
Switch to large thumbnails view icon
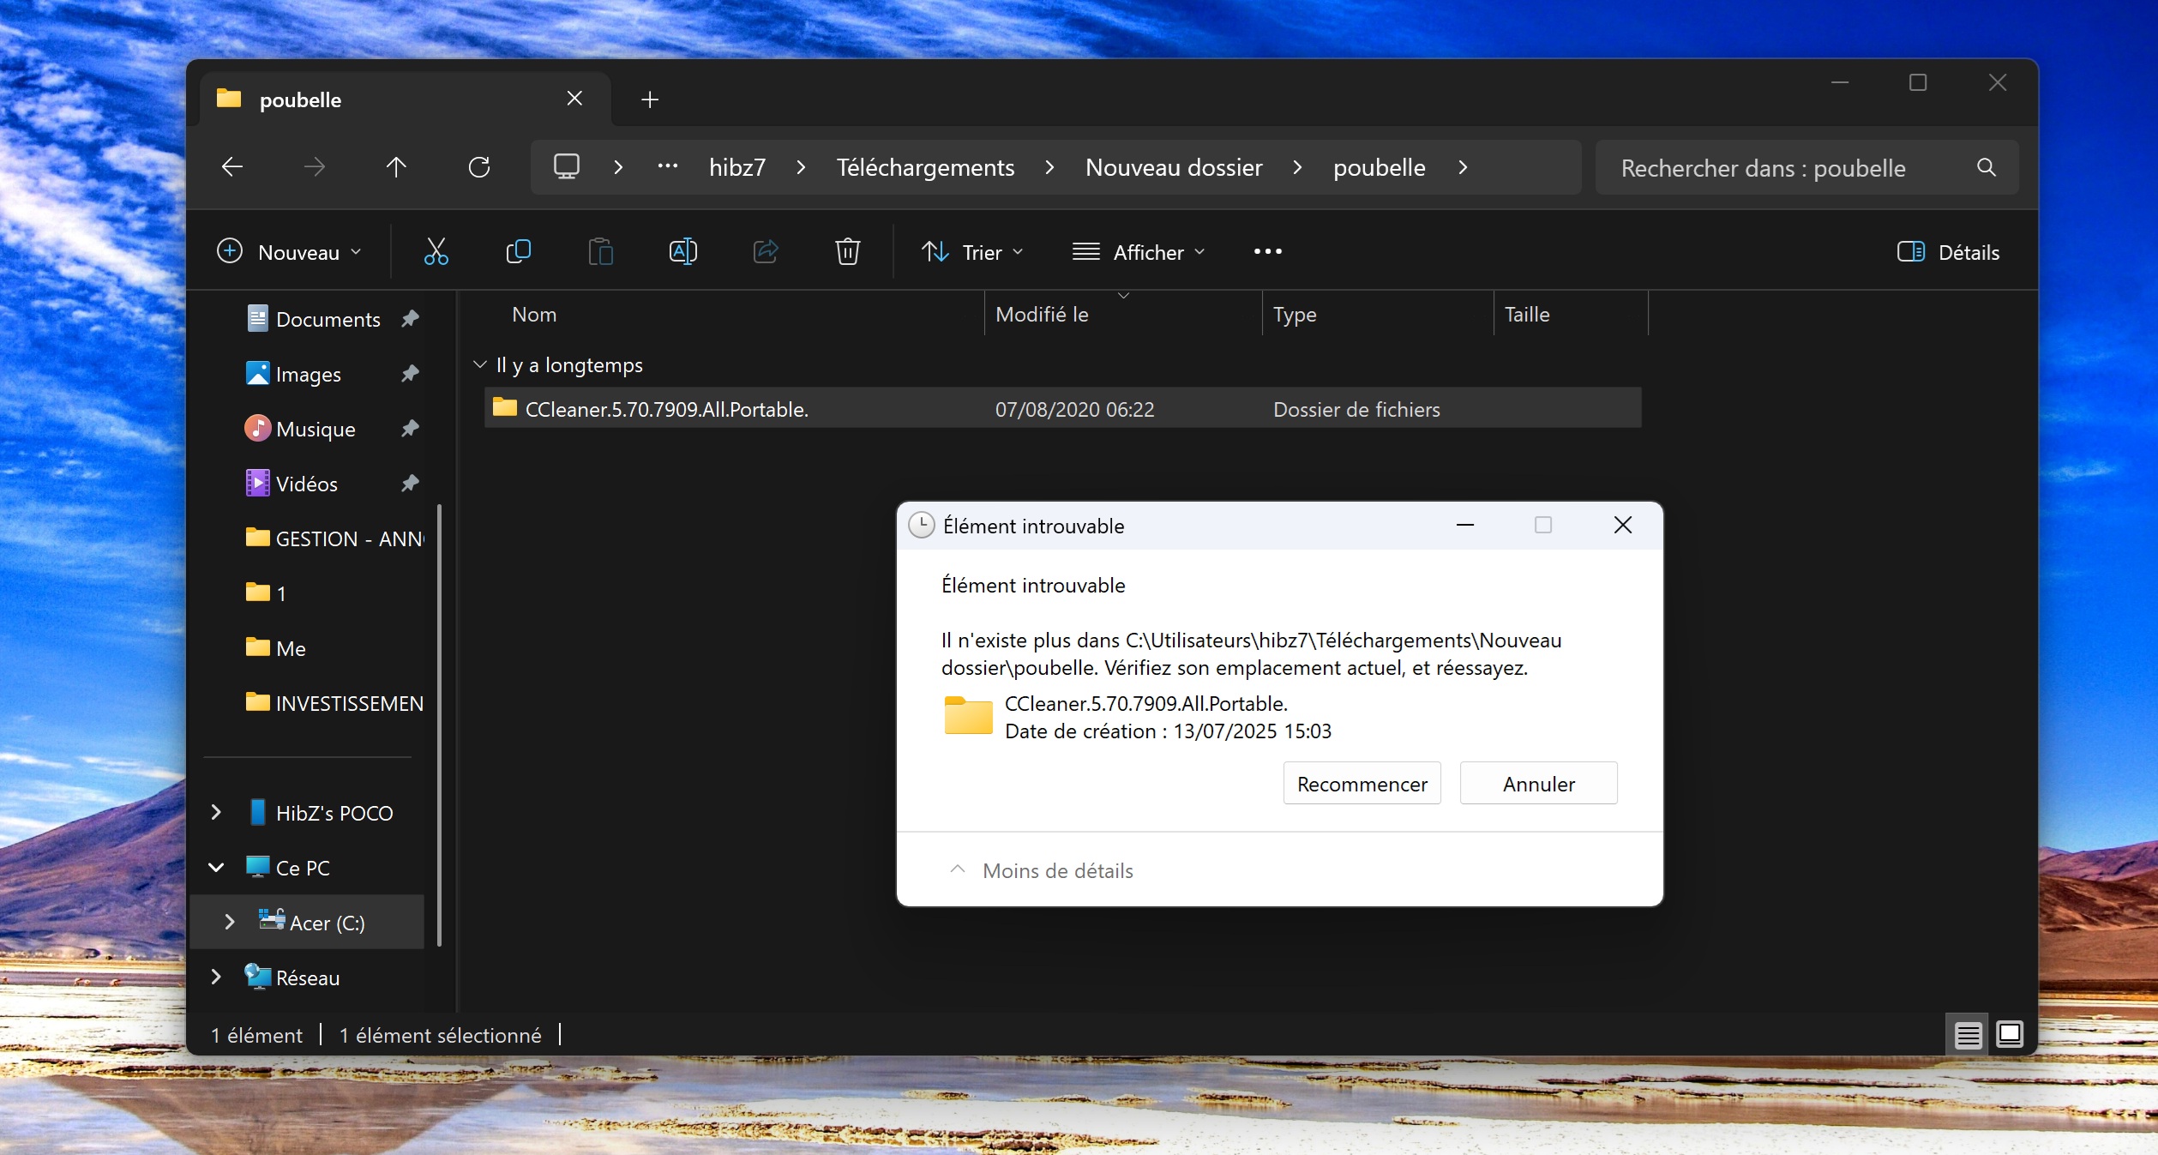pyautogui.click(x=2010, y=1034)
